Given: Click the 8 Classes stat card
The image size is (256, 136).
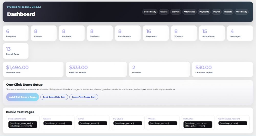Looking at the screenshot, I should pyautogui.click(x=44, y=33).
